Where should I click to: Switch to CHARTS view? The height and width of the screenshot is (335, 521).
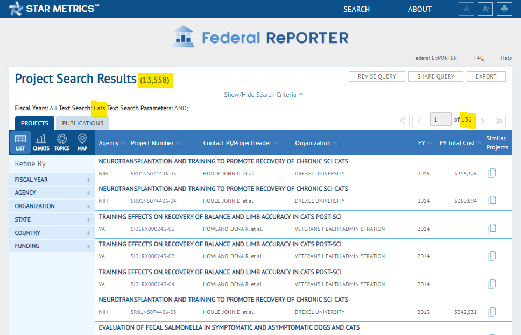point(41,143)
